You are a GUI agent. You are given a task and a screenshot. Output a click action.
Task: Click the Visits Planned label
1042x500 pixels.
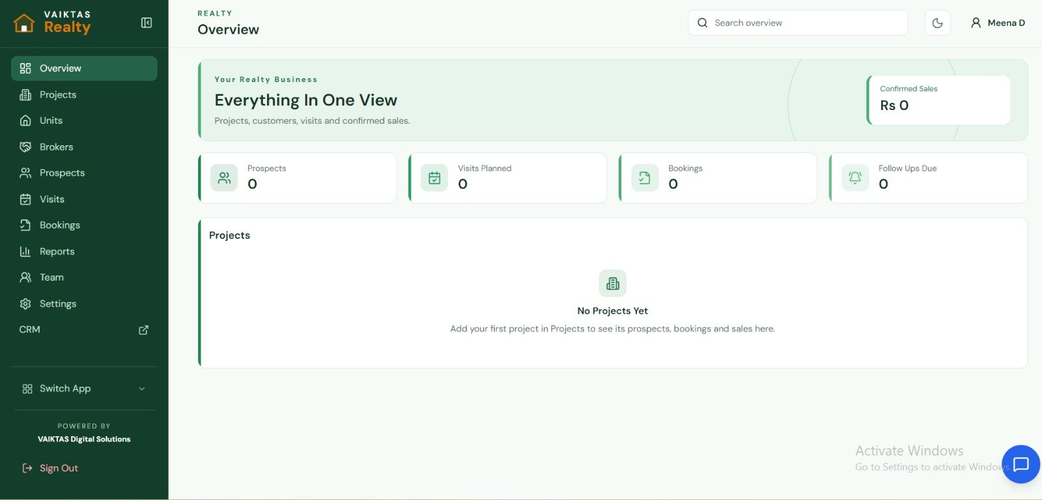tap(485, 169)
